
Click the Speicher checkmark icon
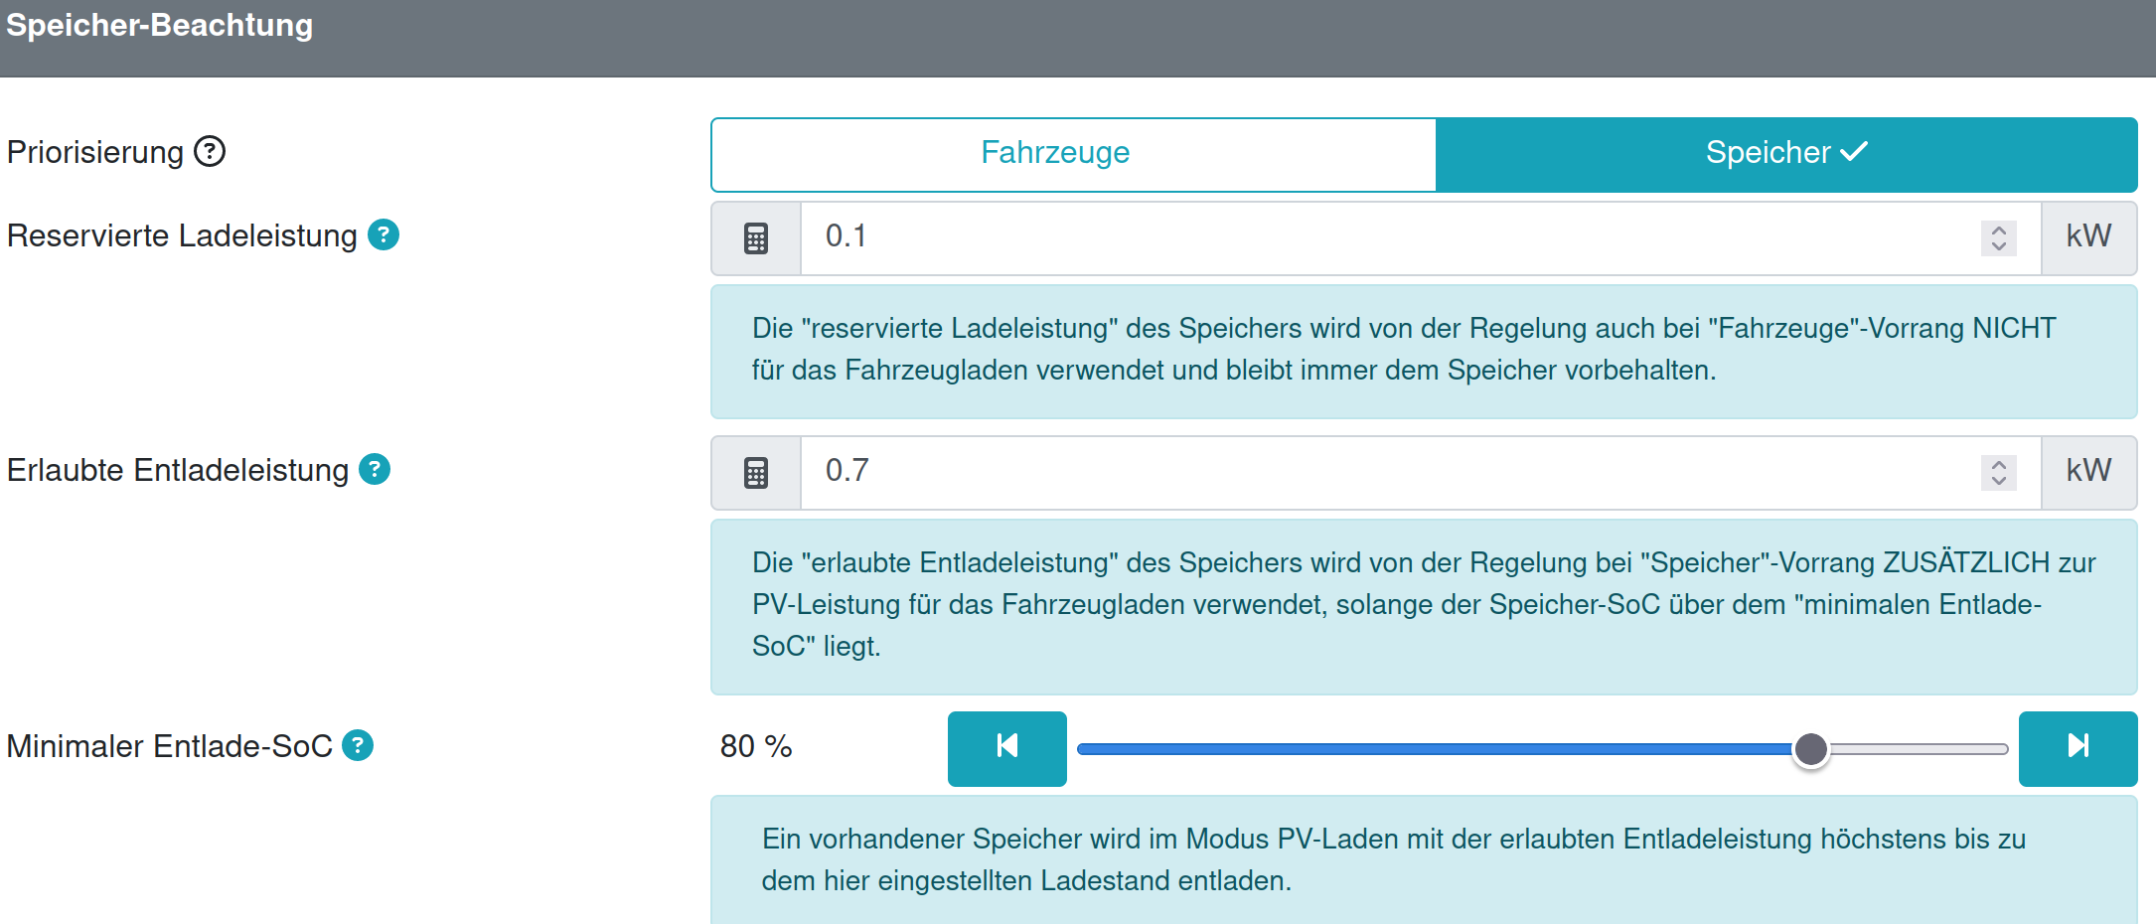1854,152
